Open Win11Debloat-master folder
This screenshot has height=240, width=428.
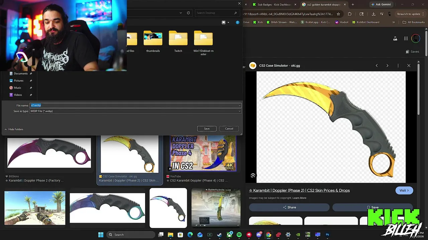click(203, 43)
